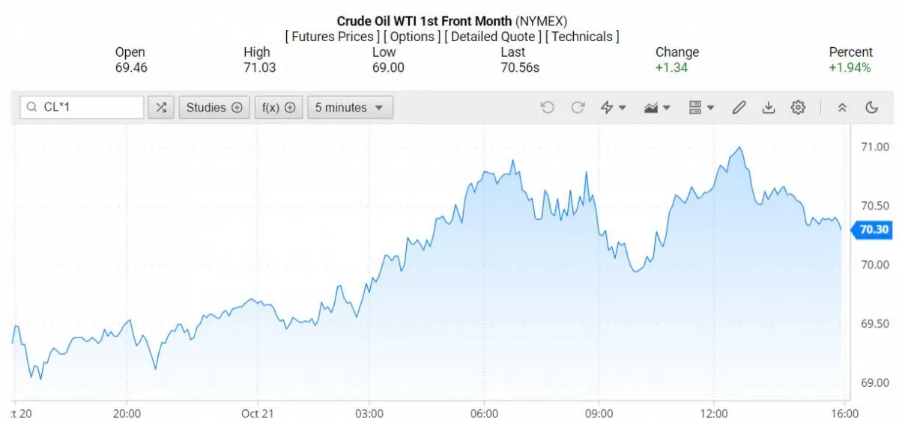This screenshot has height=422, width=899.
Task: Open the lightning bolt events menu
Action: 613,108
